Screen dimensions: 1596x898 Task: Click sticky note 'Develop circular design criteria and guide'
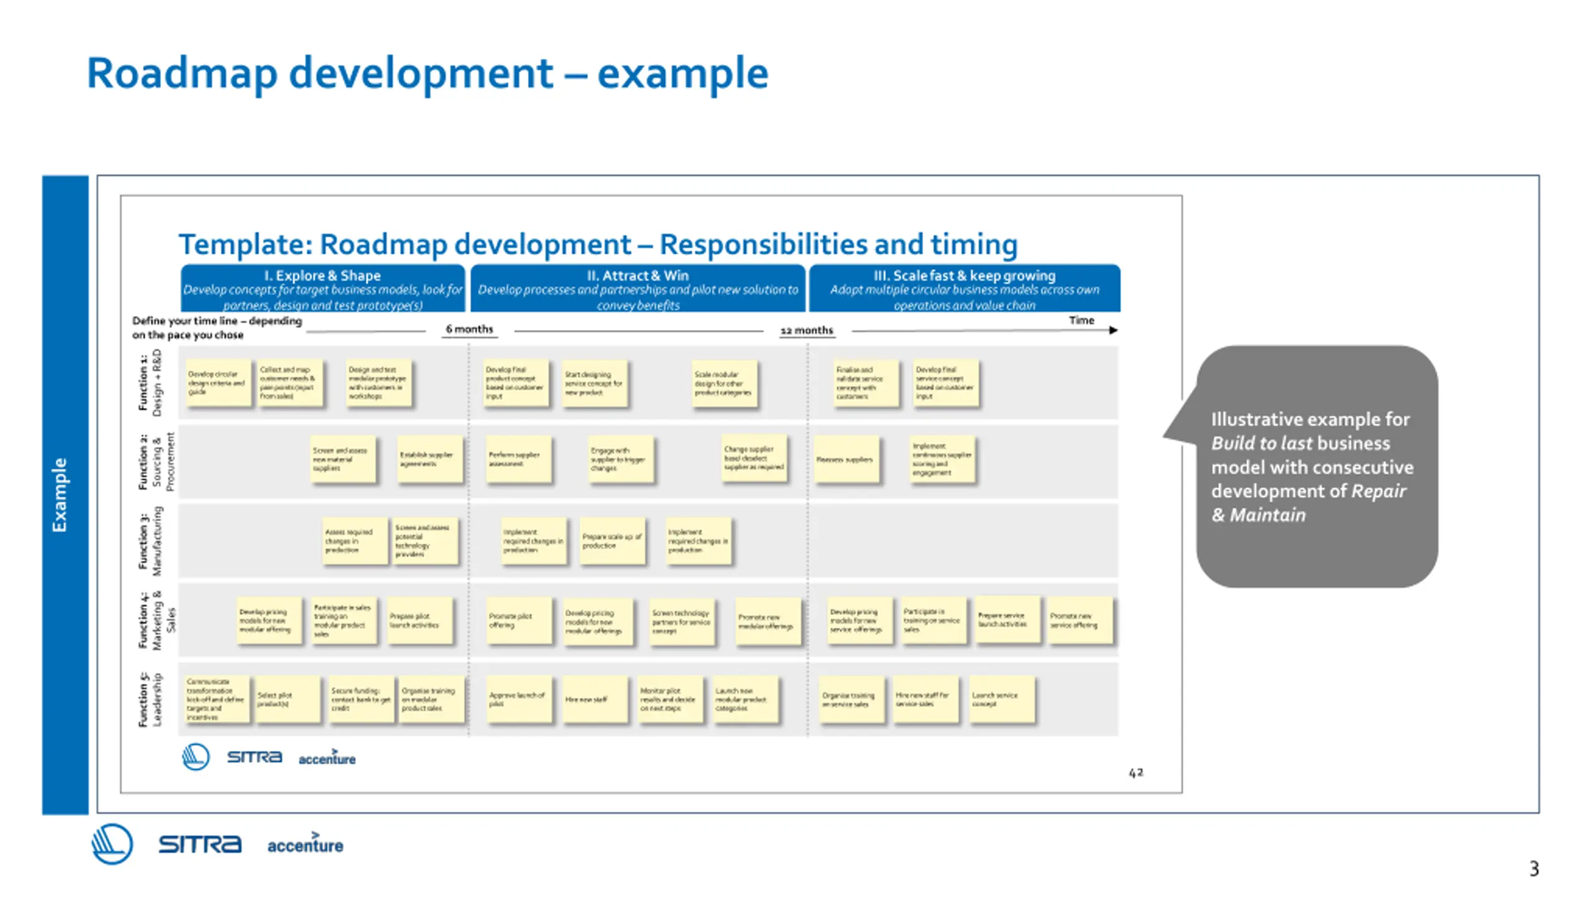(x=218, y=383)
